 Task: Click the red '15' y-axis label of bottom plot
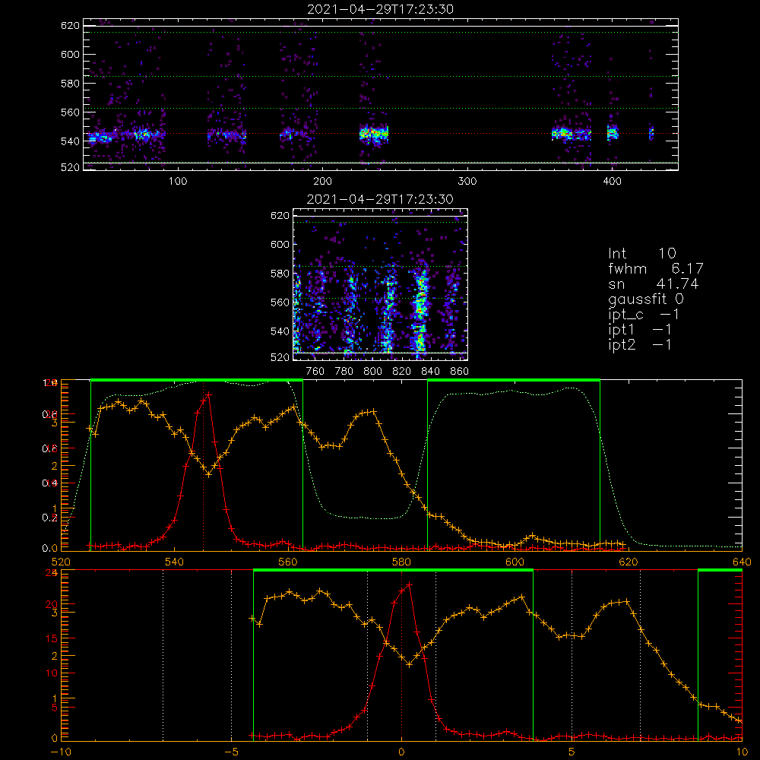52,639
